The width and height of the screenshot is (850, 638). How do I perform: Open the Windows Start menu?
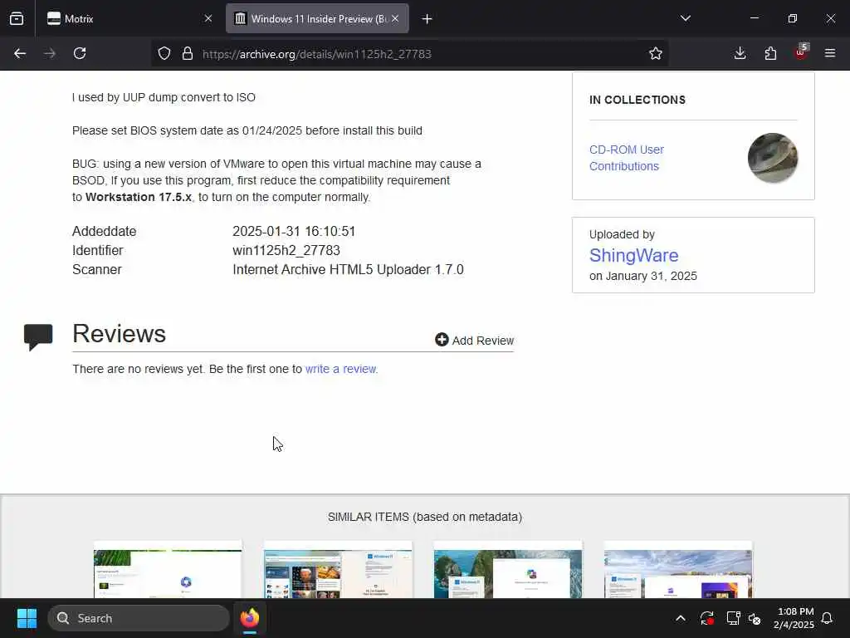pos(27,618)
